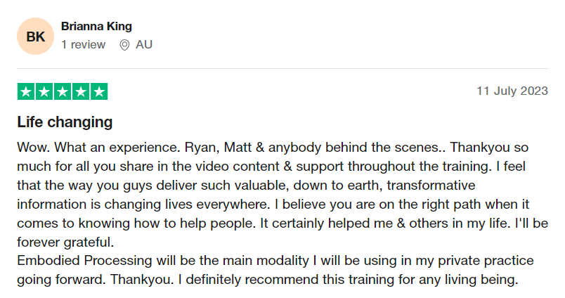This screenshot has height=298, width=565.
Task: Click the AU country label
Action: pos(144,45)
